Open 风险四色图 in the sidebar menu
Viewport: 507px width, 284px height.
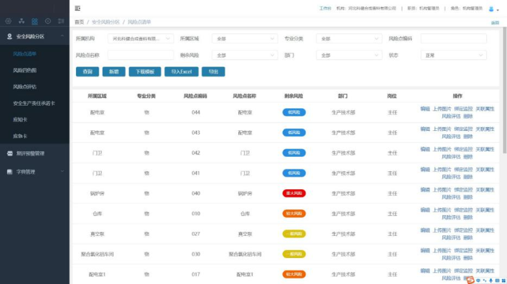[x=25, y=70]
